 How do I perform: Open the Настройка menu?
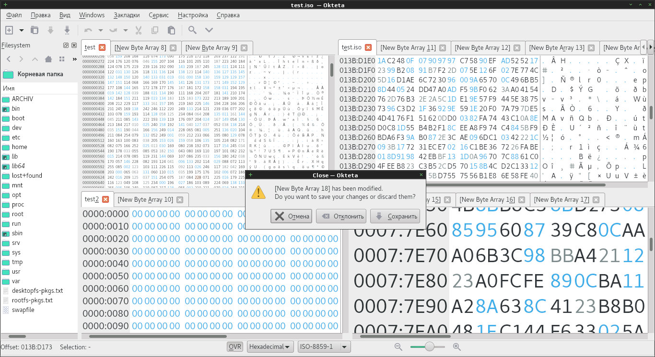coord(193,15)
